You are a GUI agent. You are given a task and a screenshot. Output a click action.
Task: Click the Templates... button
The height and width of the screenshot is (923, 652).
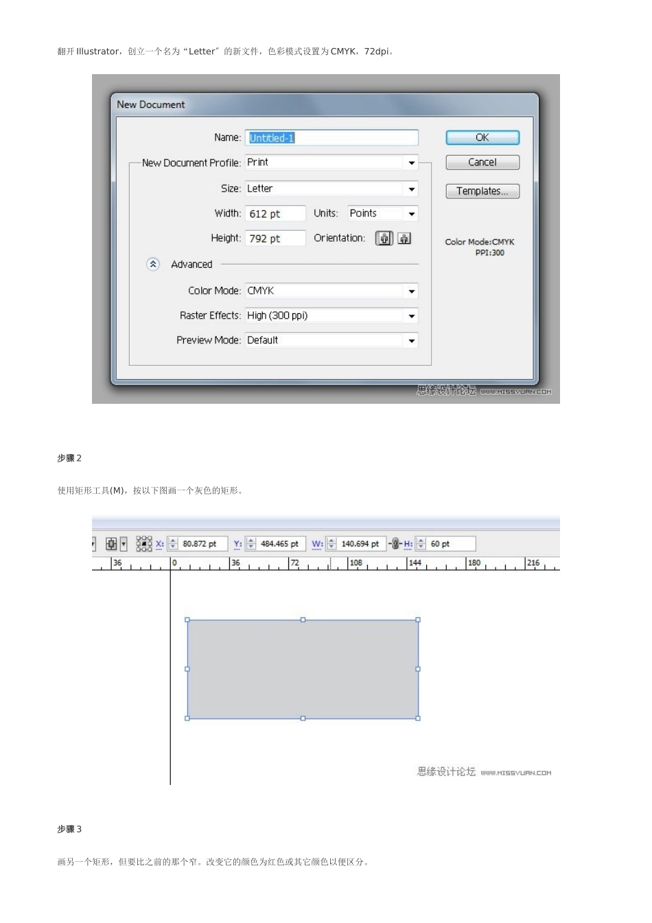pyautogui.click(x=482, y=191)
